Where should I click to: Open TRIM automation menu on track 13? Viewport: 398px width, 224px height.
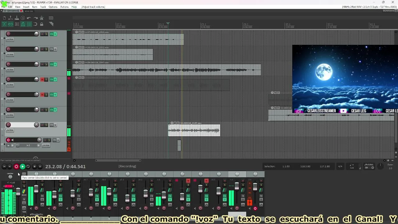(x=46, y=145)
